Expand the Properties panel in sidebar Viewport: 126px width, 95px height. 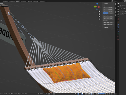coord(103,27)
